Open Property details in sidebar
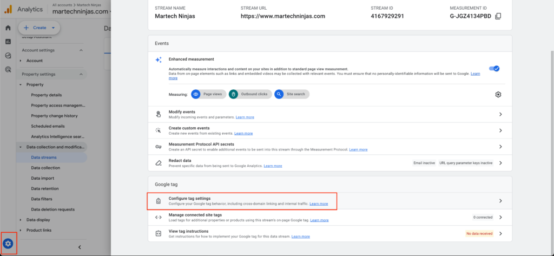The image size is (554, 256). (x=47, y=95)
